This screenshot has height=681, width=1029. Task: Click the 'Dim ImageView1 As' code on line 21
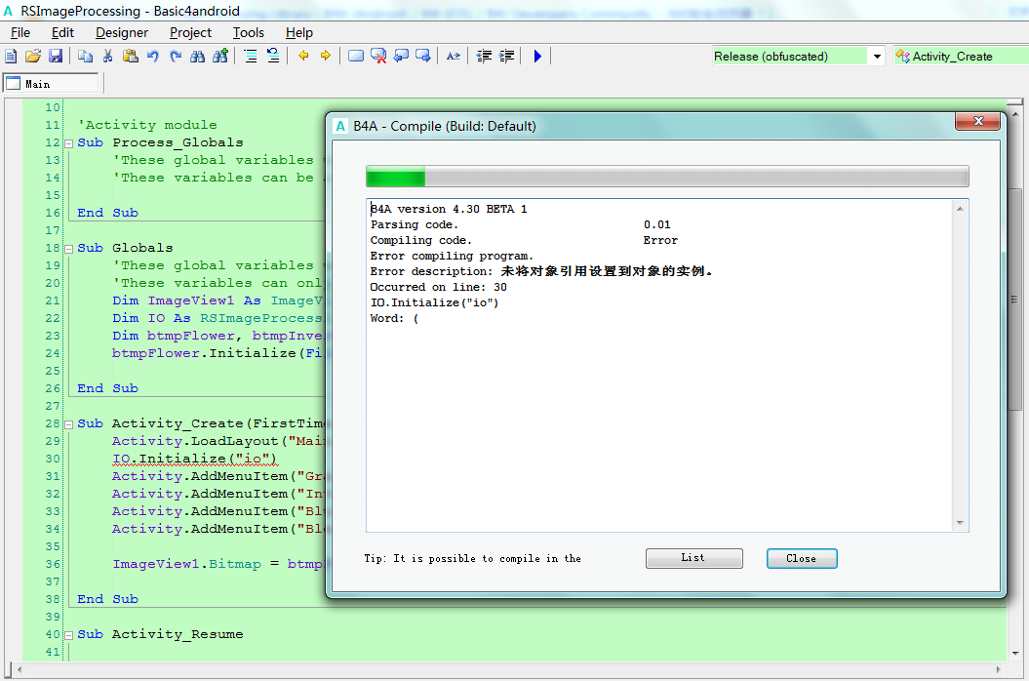pyautogui.click(x=186, y=300)
